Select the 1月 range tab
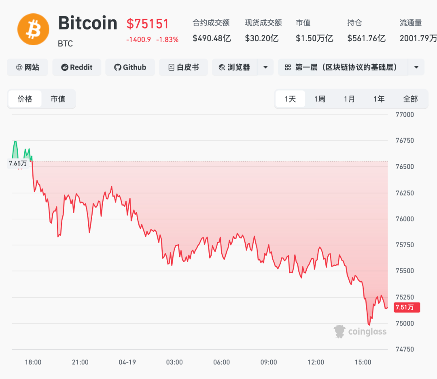Image resolution: width=437 pixels, height=379 pixels. click(x=349, y=99)
